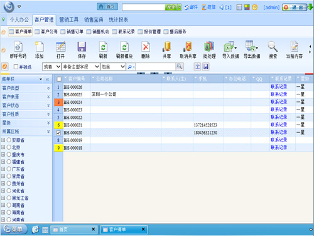Open the 导入数据 import tool
314x236 pixels.
tap(230, 50)
